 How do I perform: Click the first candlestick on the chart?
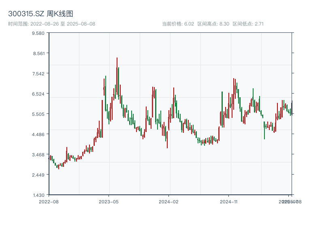(50, 158)
